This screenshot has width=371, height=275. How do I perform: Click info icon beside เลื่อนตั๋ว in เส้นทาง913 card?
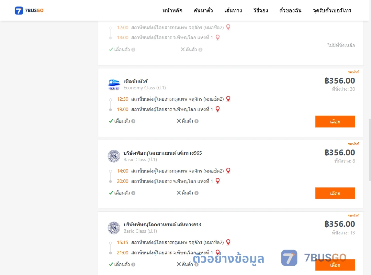(133, 265)
